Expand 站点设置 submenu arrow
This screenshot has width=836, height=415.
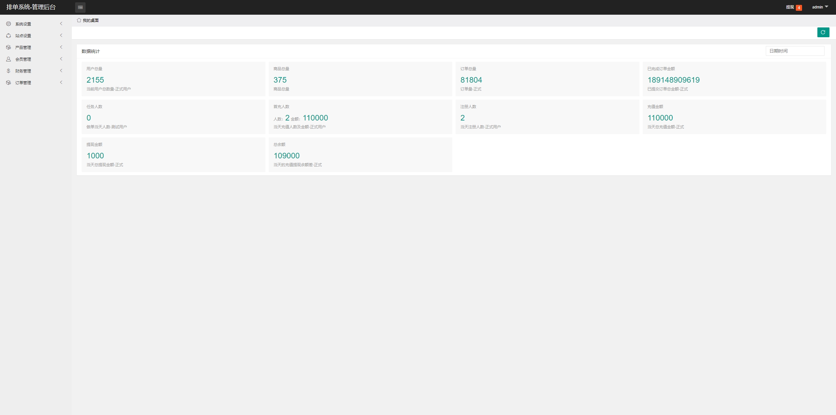(61, 35)
